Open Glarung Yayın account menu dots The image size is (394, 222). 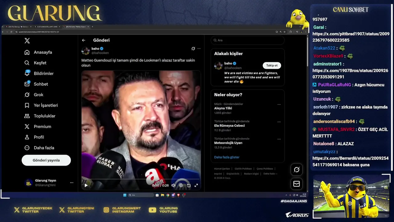pos(72,183)
